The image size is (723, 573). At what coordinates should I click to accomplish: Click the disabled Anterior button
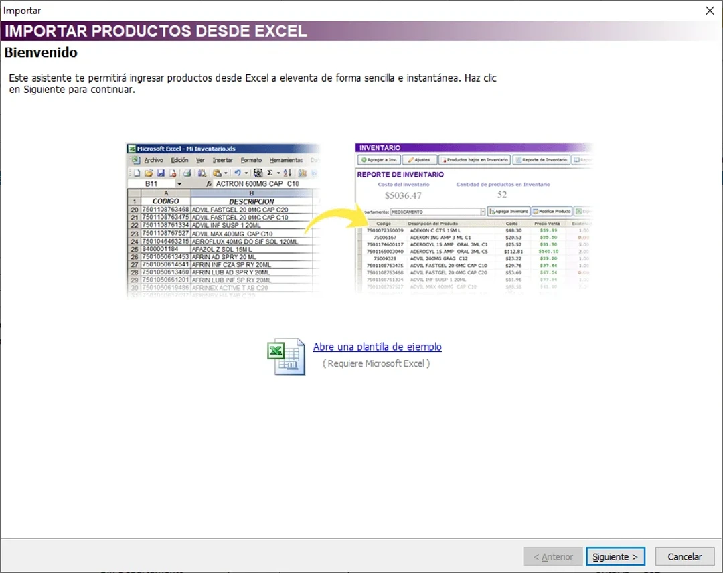click(552, 556)
